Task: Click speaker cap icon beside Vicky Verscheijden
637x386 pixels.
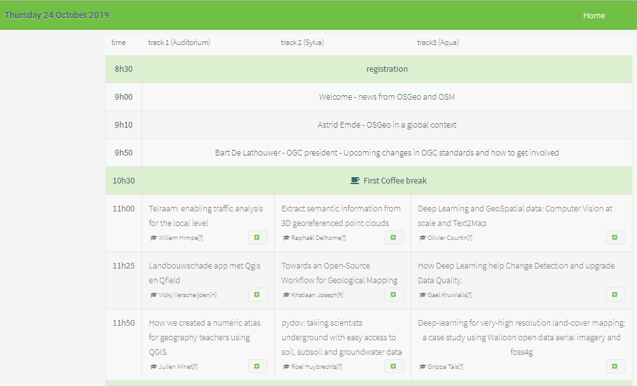Action: tap(154, 295)
